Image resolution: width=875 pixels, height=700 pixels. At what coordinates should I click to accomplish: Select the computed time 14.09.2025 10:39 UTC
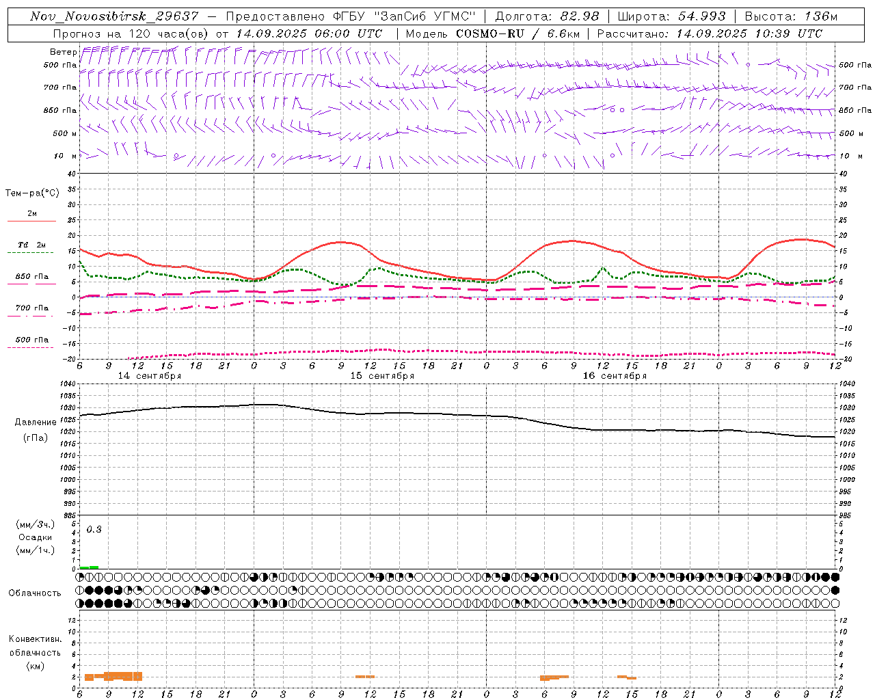click(749, 33)
